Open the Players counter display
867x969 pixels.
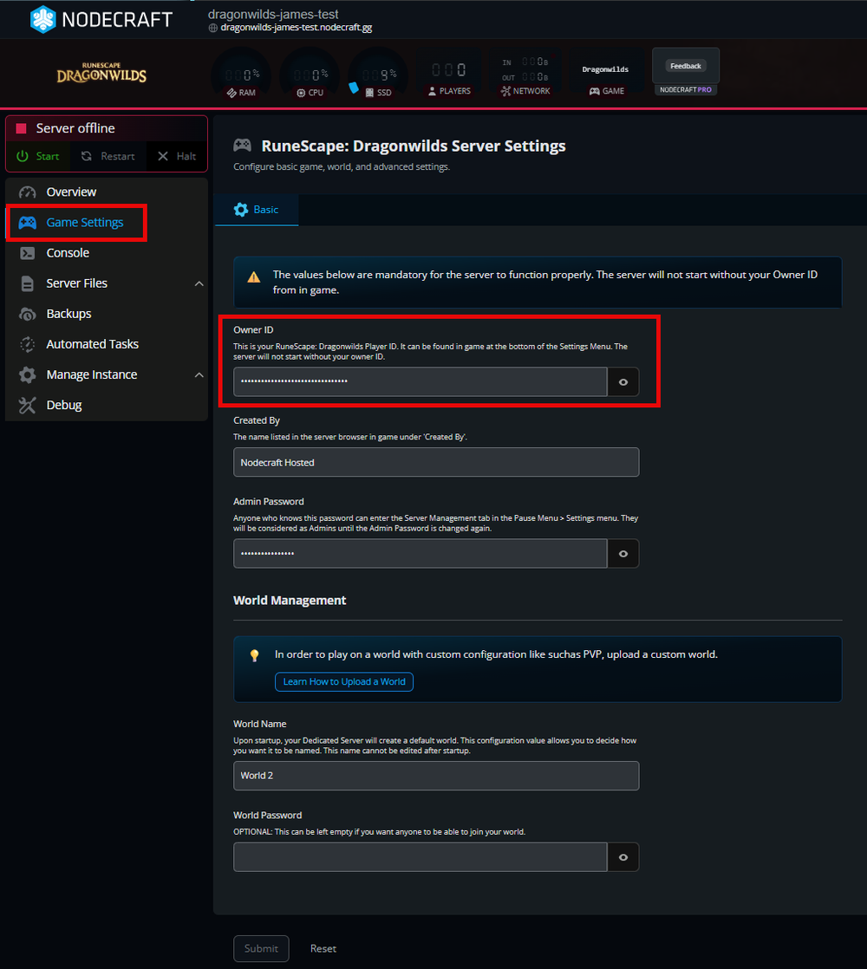point(448,71)
